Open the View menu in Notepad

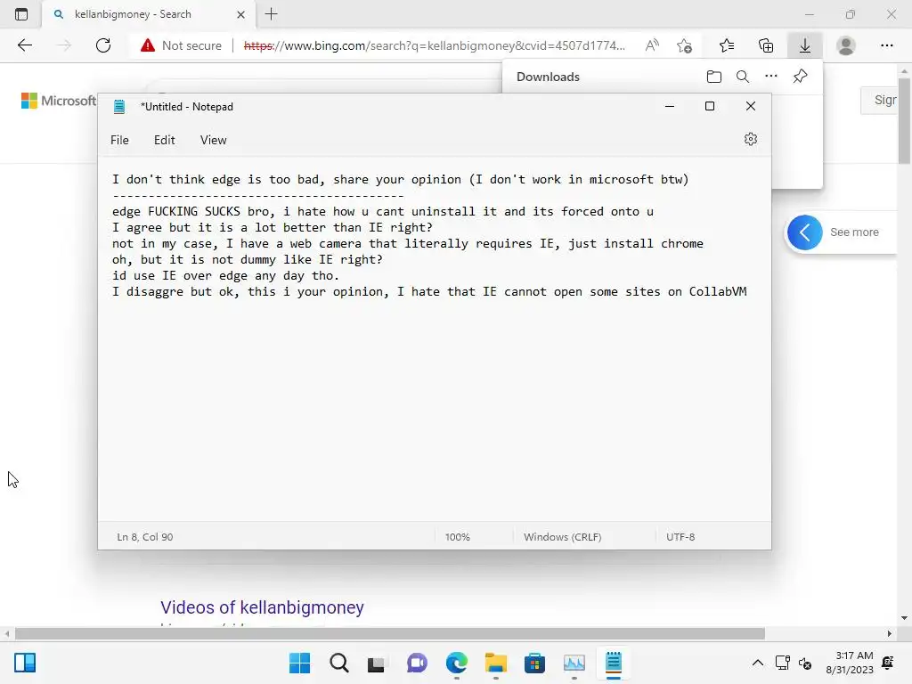214,140
